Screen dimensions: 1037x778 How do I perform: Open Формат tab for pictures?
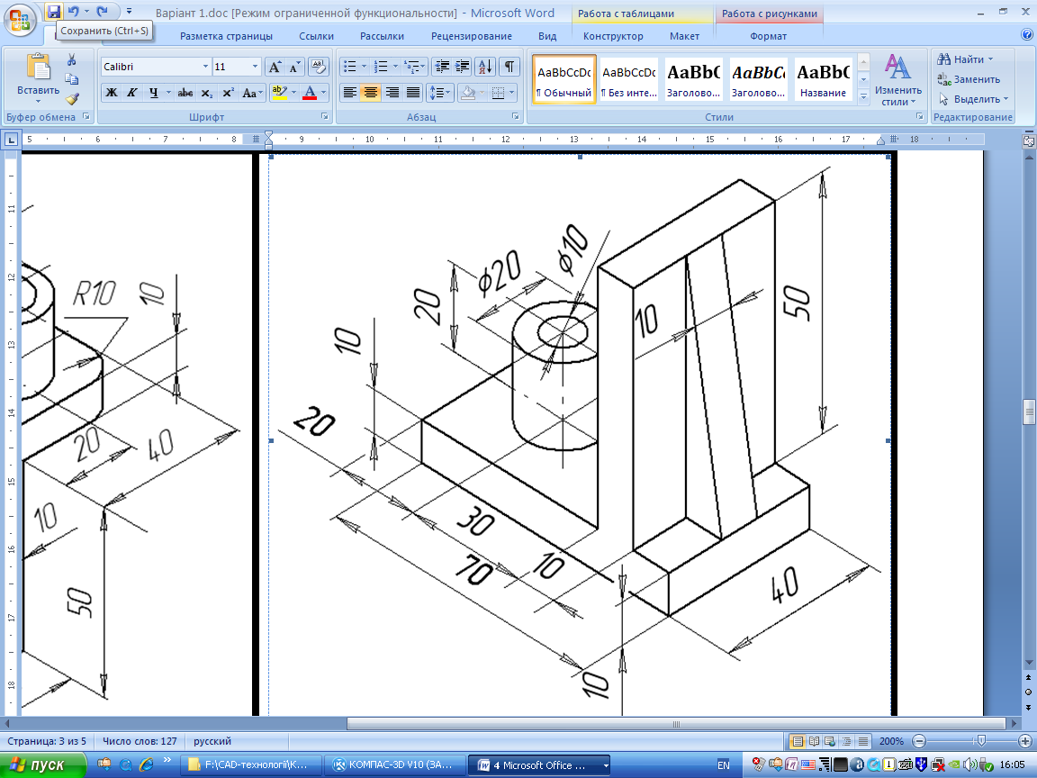pos(768,36)
